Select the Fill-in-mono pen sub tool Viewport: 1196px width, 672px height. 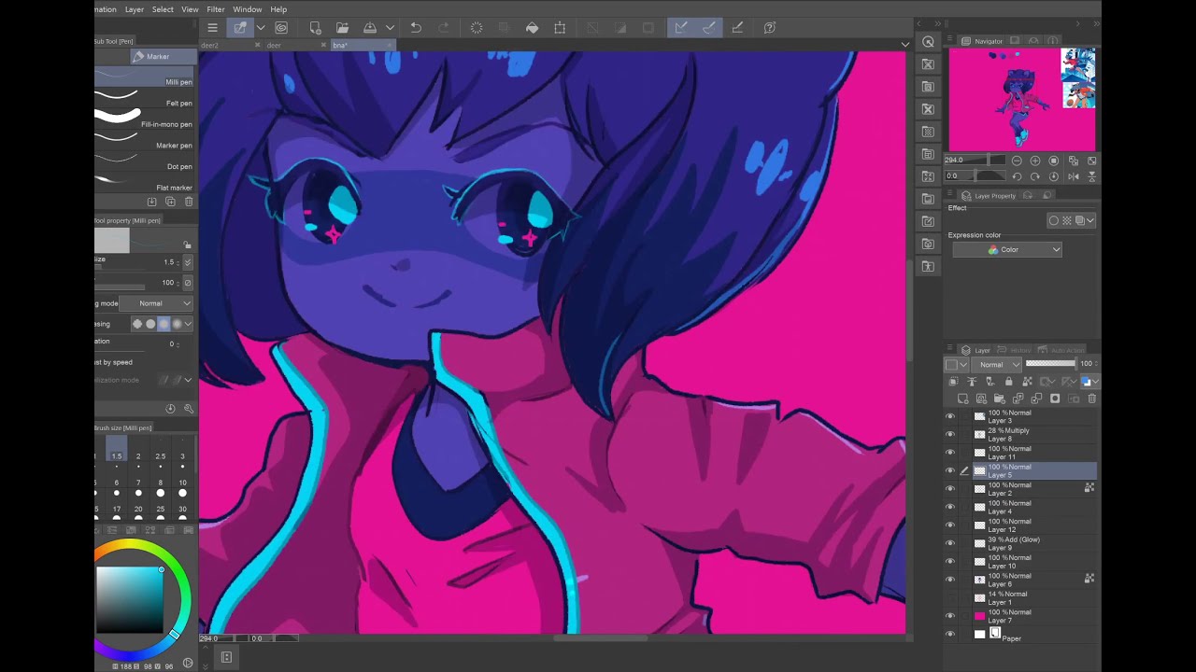pos(145,119)
